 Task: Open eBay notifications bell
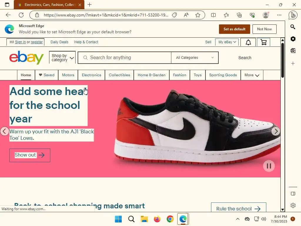click(x=248, y=42)
